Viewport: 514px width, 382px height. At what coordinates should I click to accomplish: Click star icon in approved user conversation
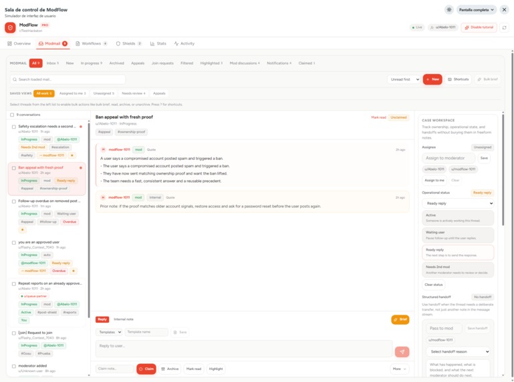[x=74, y=271]
